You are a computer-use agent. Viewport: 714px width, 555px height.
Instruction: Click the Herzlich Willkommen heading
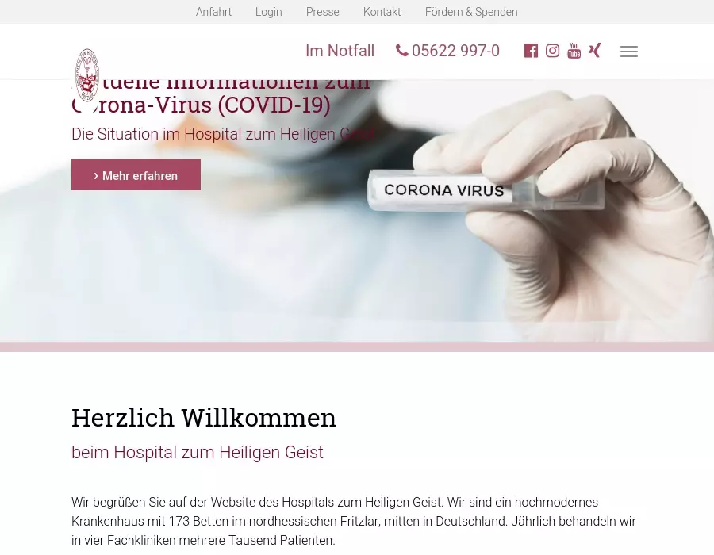pyautogui.click(x=204, y=418)
